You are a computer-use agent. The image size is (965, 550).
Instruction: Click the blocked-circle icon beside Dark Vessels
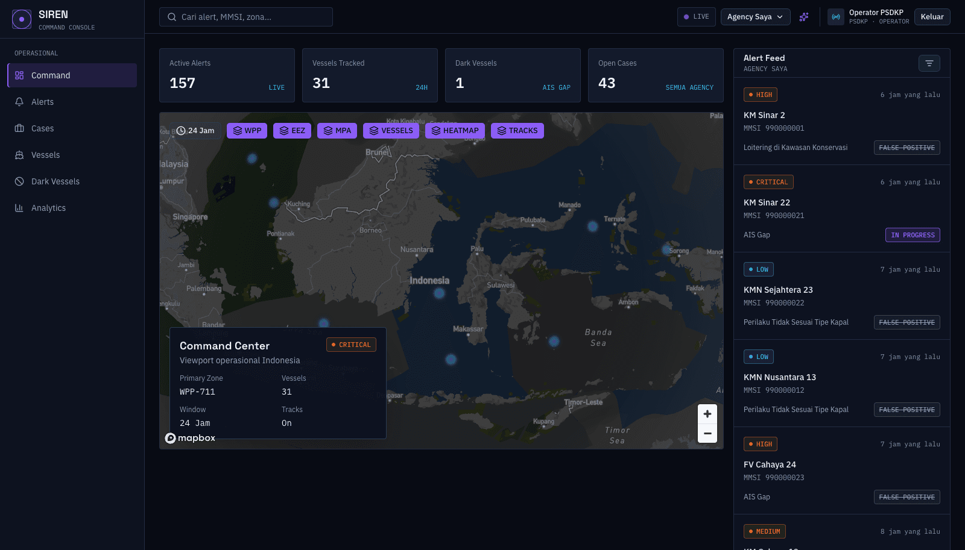click(x=19, y=181)
